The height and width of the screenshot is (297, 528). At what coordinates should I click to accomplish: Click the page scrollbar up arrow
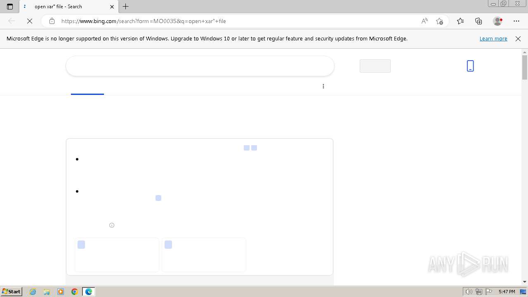pos(525,52)
